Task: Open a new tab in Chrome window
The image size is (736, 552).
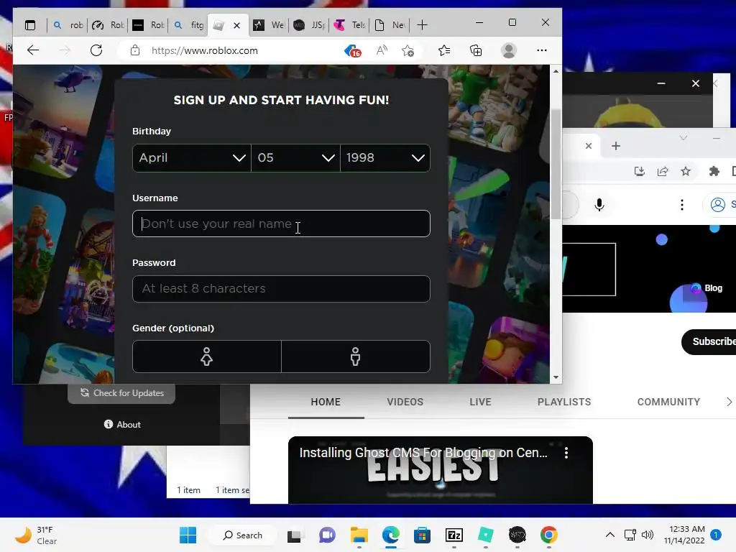Action: [x=616, y=146]
